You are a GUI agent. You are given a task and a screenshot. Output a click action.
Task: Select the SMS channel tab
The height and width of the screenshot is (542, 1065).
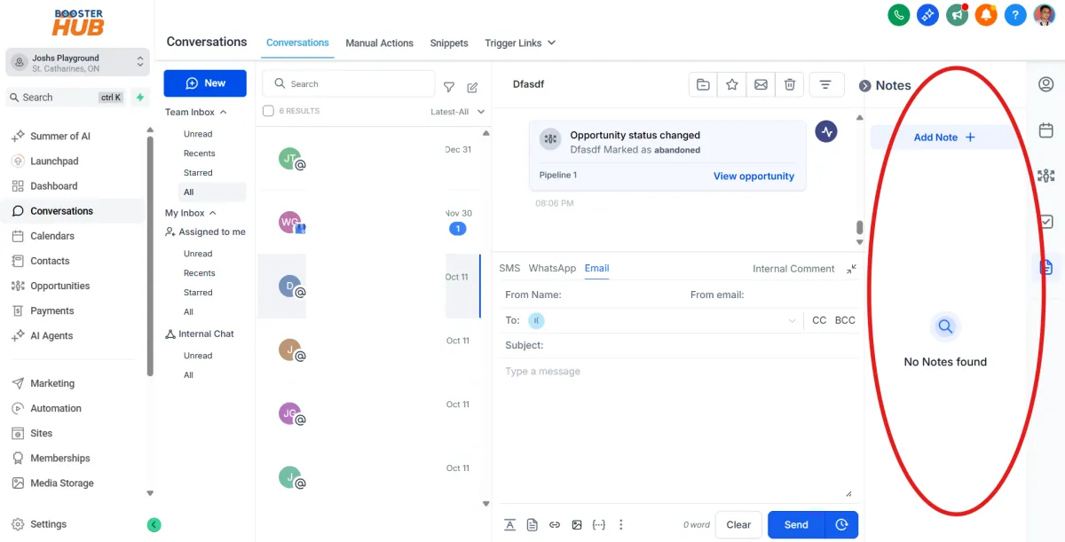click(x=509, y=268)
